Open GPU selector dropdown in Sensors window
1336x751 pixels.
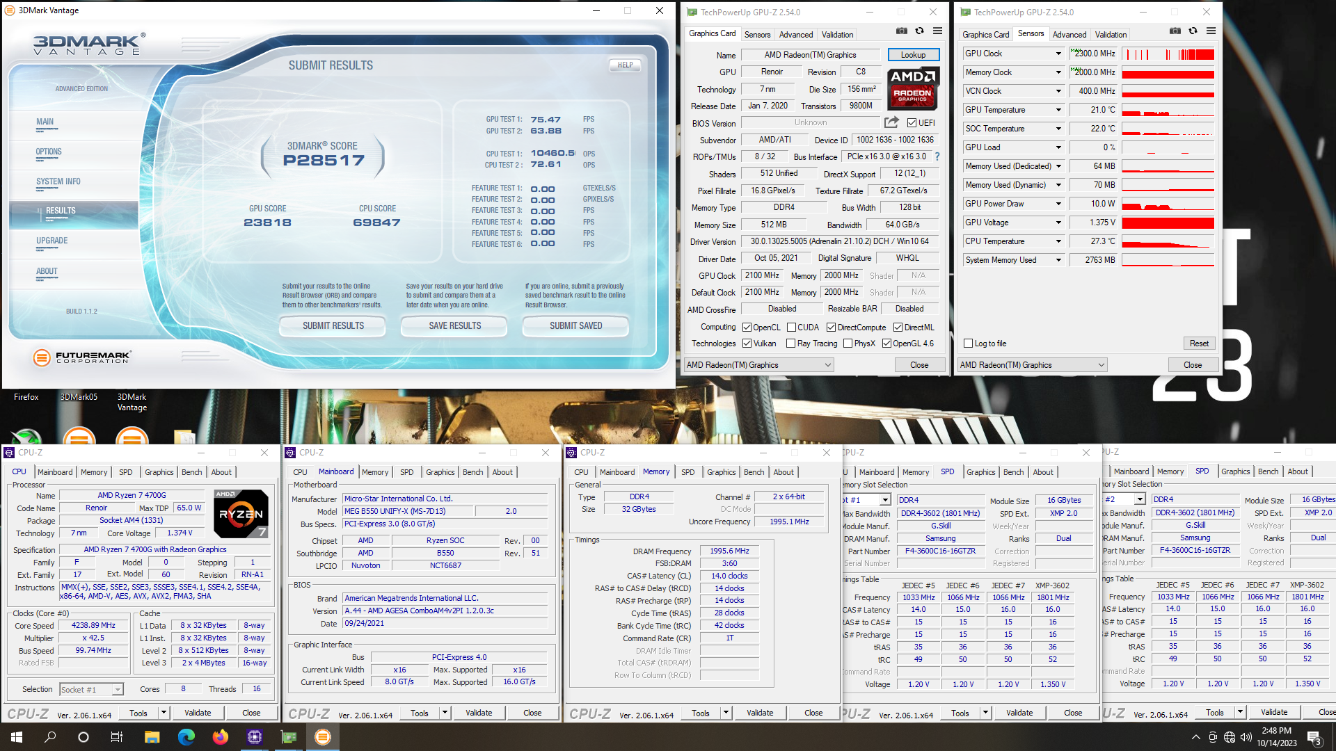click(1032, 365)
